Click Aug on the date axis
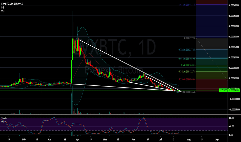This screenshot has width=241, height=142. pyautogui.click(x=189, y=139)
